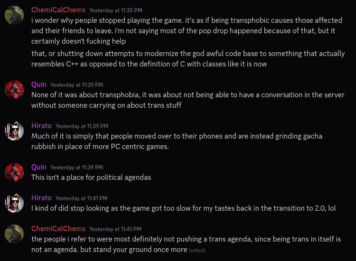356x261 pixels.
Task: Click Quin's avatar beside the 'None of it' message
Action: click(14, 90)
